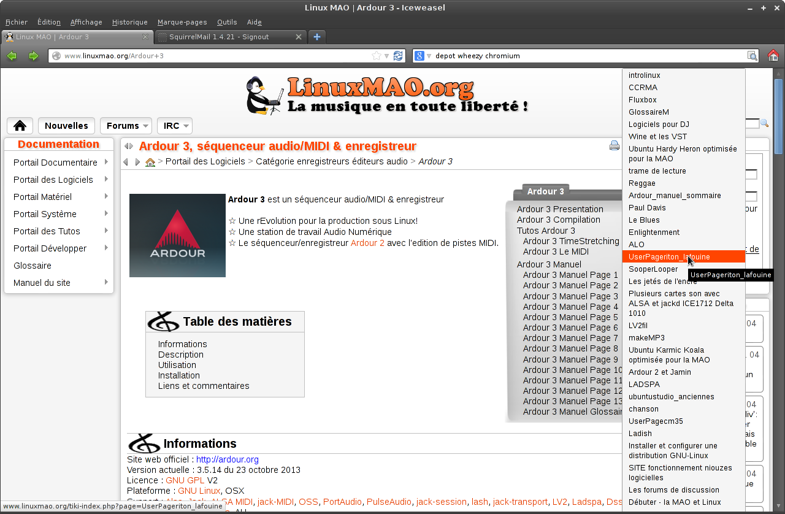Choose LADSPA in the dropdown list

tap(684, 385)
